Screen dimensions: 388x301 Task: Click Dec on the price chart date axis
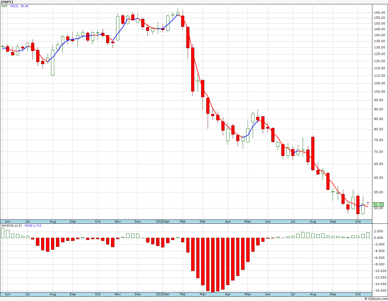[138, 221]
